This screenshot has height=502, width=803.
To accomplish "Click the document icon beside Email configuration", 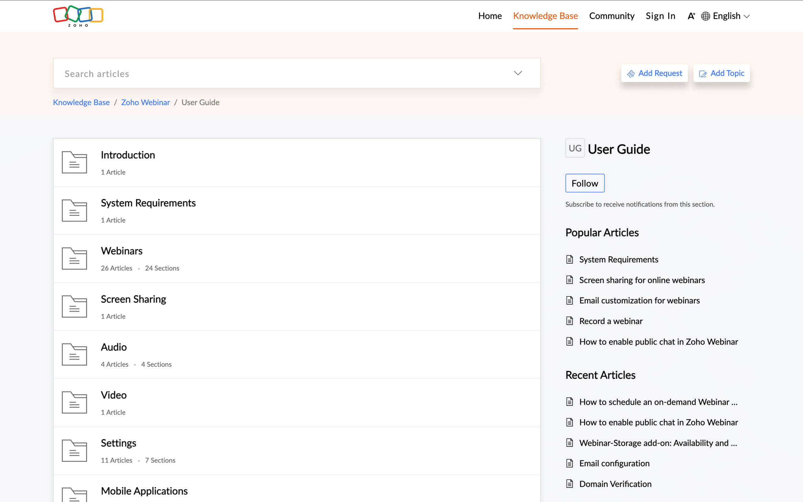I will (x=570, y=463).
